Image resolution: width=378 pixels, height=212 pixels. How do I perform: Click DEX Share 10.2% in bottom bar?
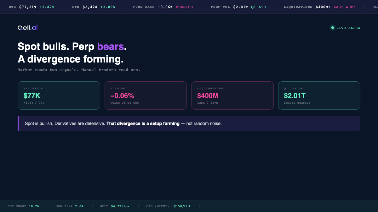23,206
